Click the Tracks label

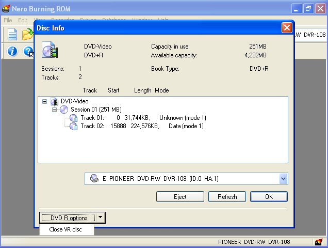click(51, 78)
